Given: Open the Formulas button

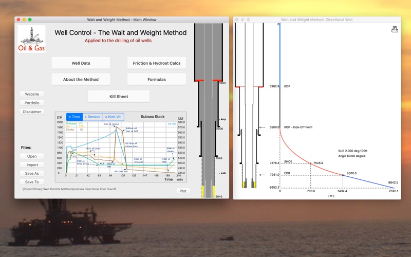Looking at the screenshot, I should coord(157,79).
